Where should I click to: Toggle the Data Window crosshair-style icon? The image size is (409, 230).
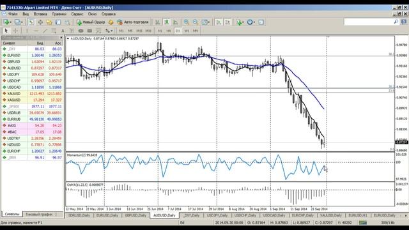point(40,22)
